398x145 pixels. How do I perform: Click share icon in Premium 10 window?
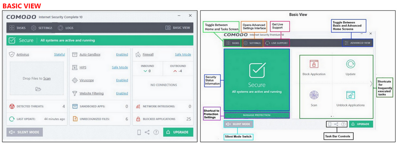(x=336, y=124)
